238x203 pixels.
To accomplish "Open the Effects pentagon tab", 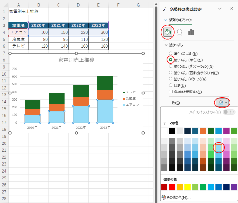I will coord(179,32).
